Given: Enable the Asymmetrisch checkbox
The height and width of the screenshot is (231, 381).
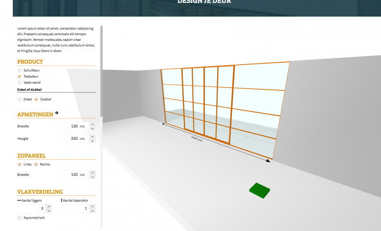Looking at the screenshot, I should click(20, 218).
